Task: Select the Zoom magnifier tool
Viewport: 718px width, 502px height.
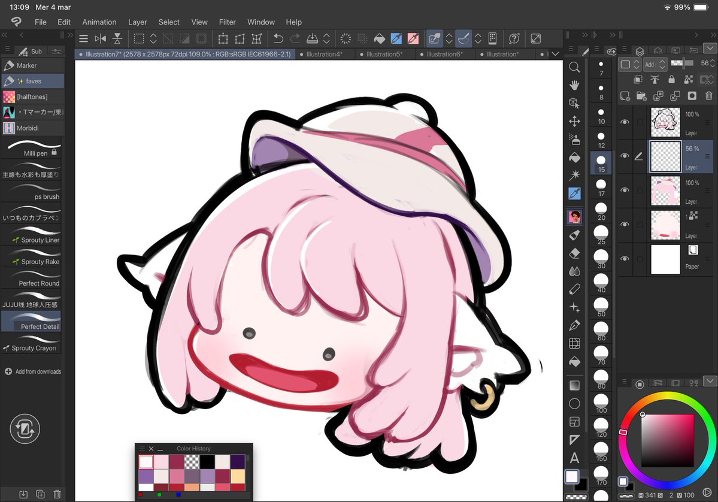Action: 574,67
